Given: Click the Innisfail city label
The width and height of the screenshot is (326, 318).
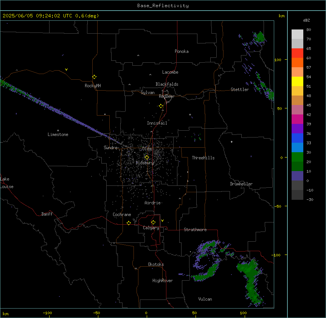Looking at the screenshot, I should [157, 123].
